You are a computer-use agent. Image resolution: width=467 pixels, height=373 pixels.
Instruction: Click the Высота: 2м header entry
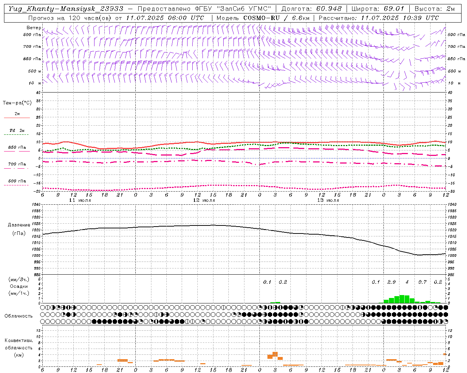(435, 9)
